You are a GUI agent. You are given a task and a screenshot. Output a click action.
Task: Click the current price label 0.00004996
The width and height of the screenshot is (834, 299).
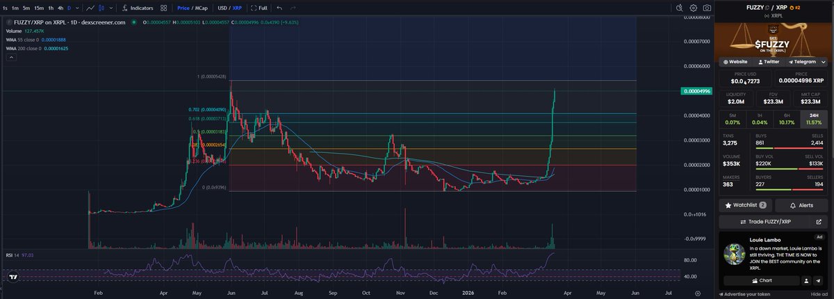coord(696,91)
